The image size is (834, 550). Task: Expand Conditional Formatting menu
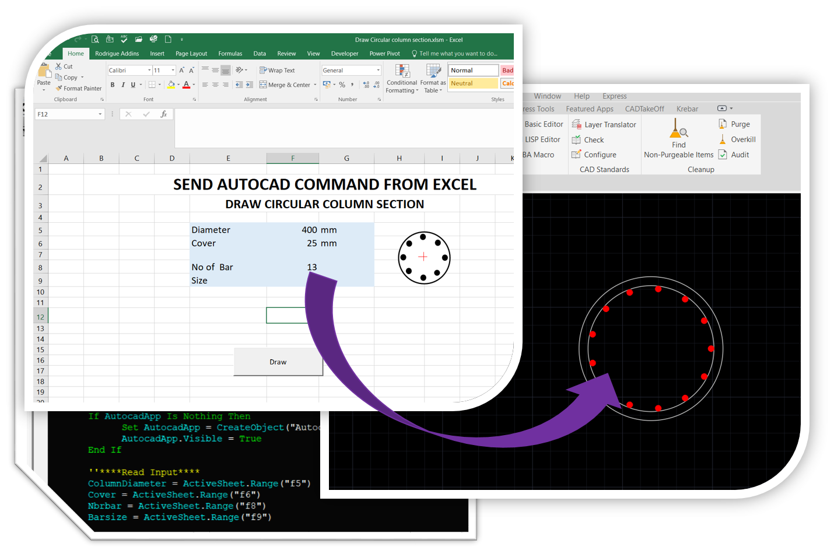pos(402,78)
